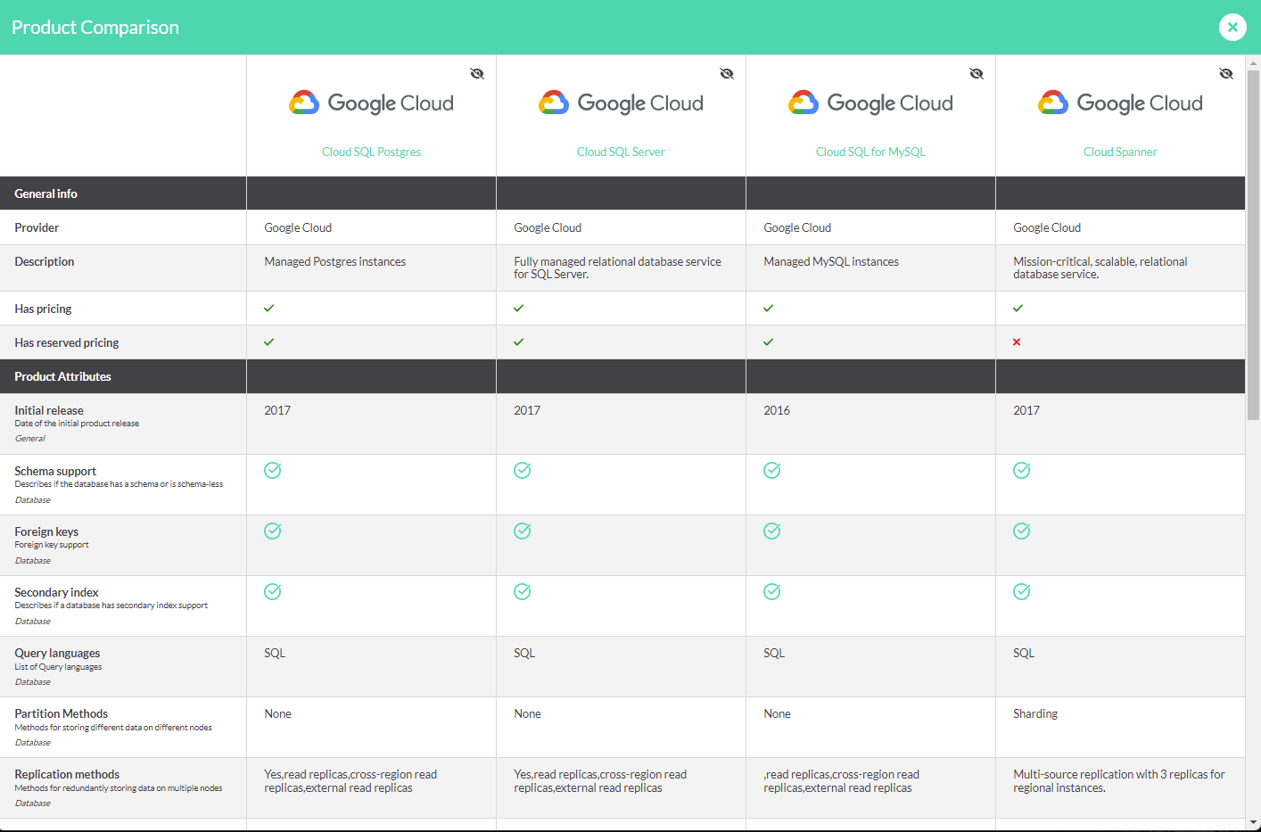Click the Has pricing row label
The image size is (1261, 832).
click(x=43, y=309)
